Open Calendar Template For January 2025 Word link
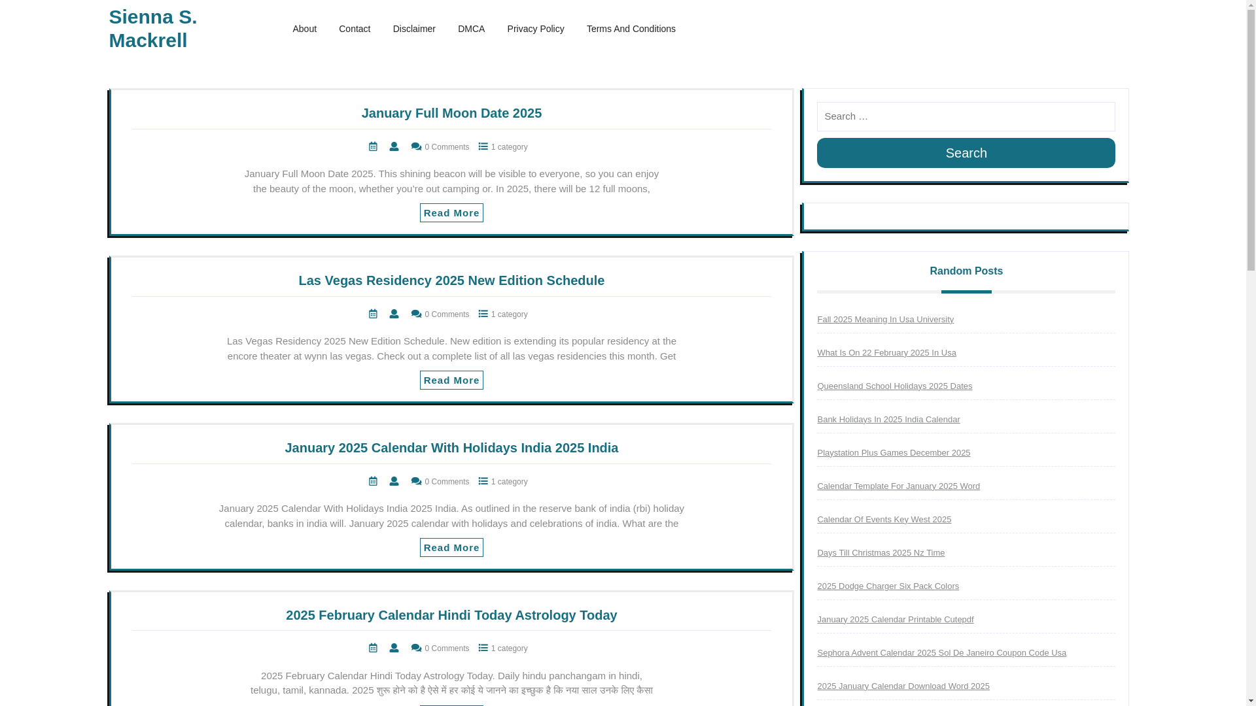The width and height of the screenshot is (1256, 706). tap(898, 486)
